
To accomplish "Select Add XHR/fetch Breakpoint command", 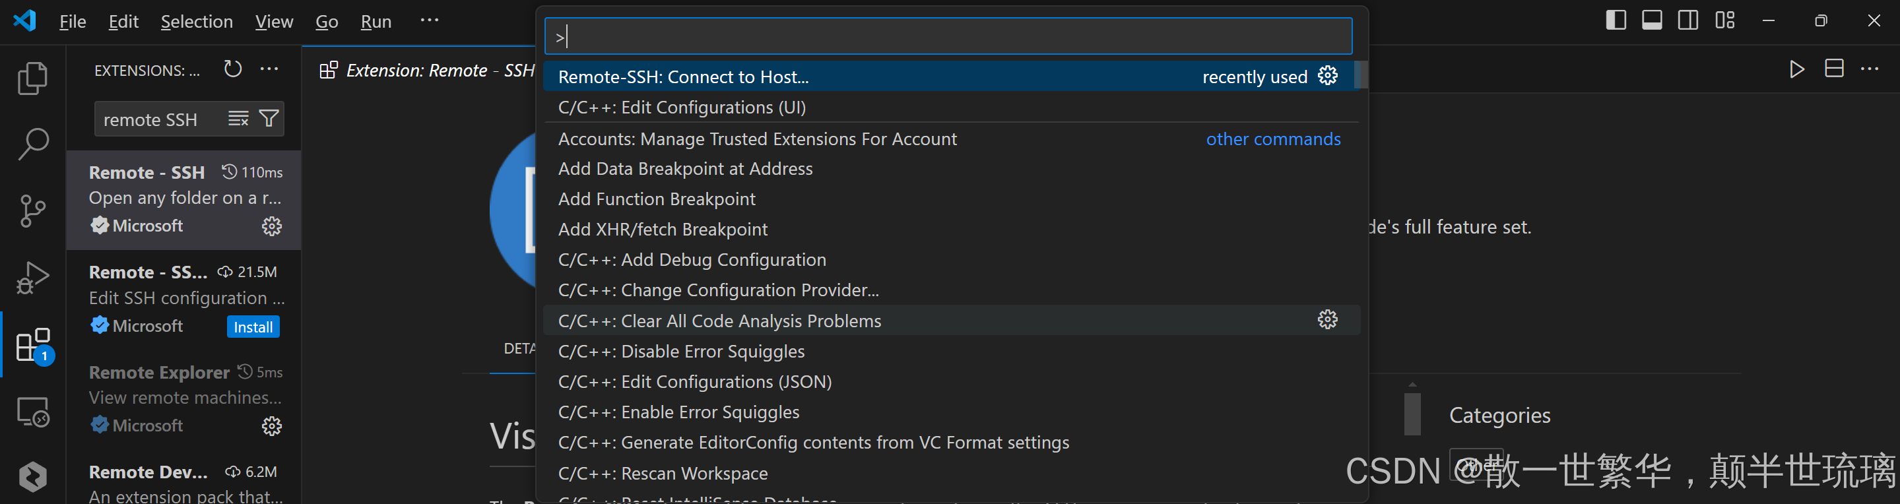I will coord(951,229).
